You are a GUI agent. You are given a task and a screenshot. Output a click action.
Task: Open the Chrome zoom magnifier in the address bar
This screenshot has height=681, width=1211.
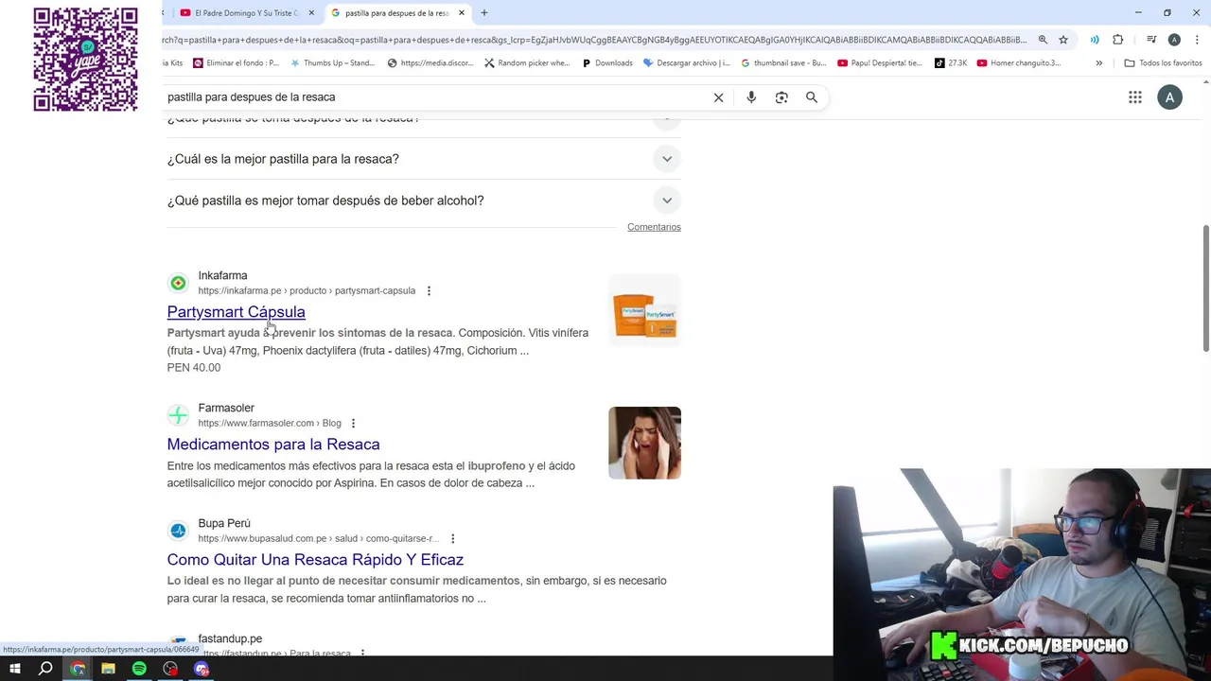tap(1043, 40)
